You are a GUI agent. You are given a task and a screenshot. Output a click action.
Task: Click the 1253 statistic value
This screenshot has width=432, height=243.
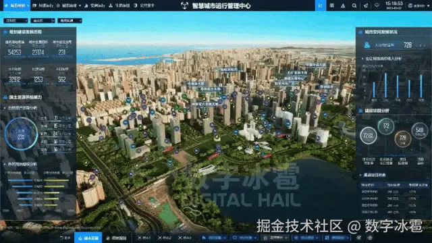point(38,80)
